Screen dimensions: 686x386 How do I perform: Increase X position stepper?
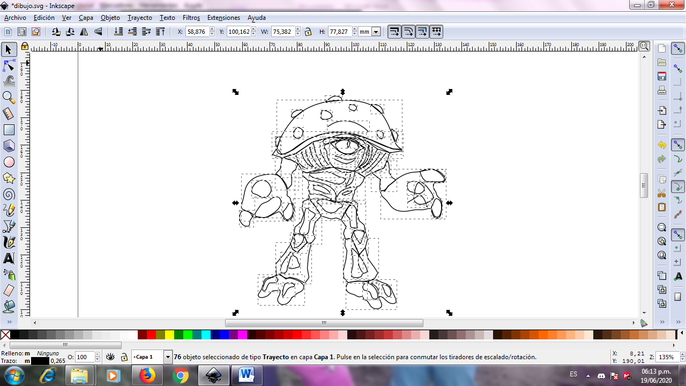[212, 29]
